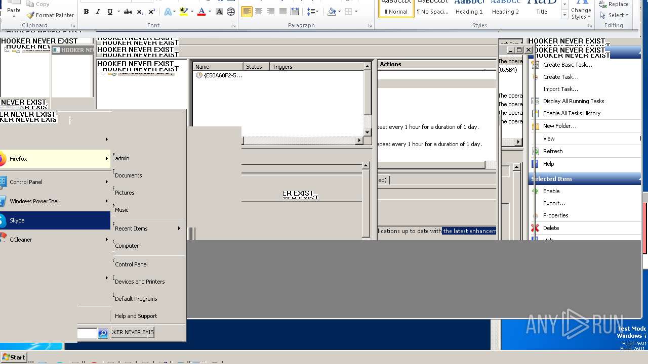Screen dimensions: 648x364
Task: Click the Enclose Characters button
Action: click(231, 12)
